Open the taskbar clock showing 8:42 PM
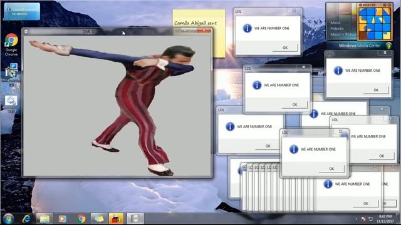The width and height of the screenshot is (401, 225). (385, 219)
